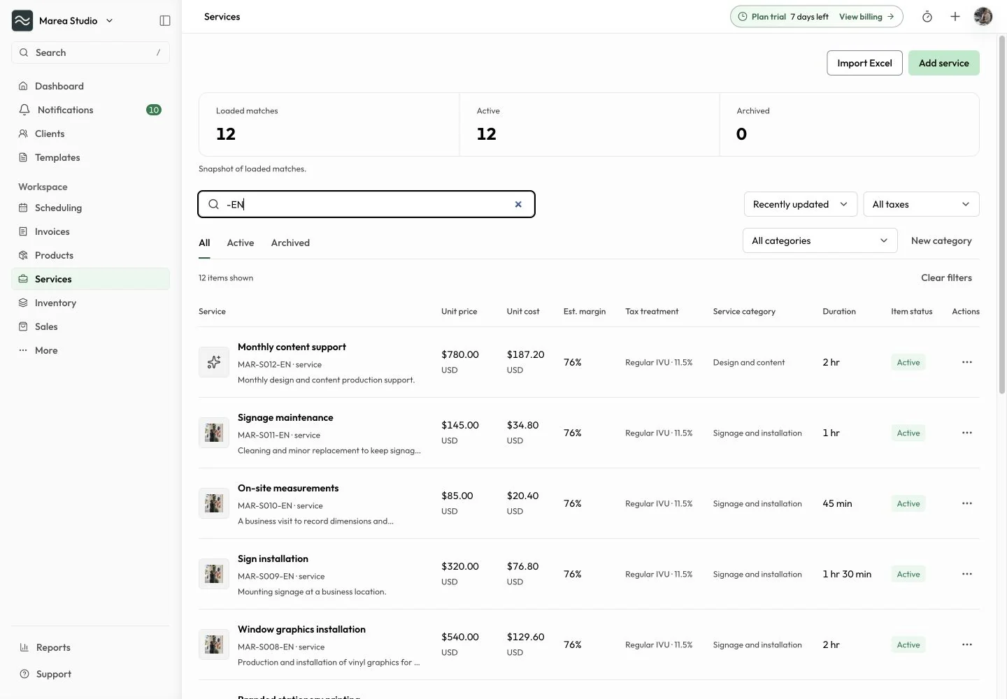
Task: Click the Service column header
Action: coord(212,311)
